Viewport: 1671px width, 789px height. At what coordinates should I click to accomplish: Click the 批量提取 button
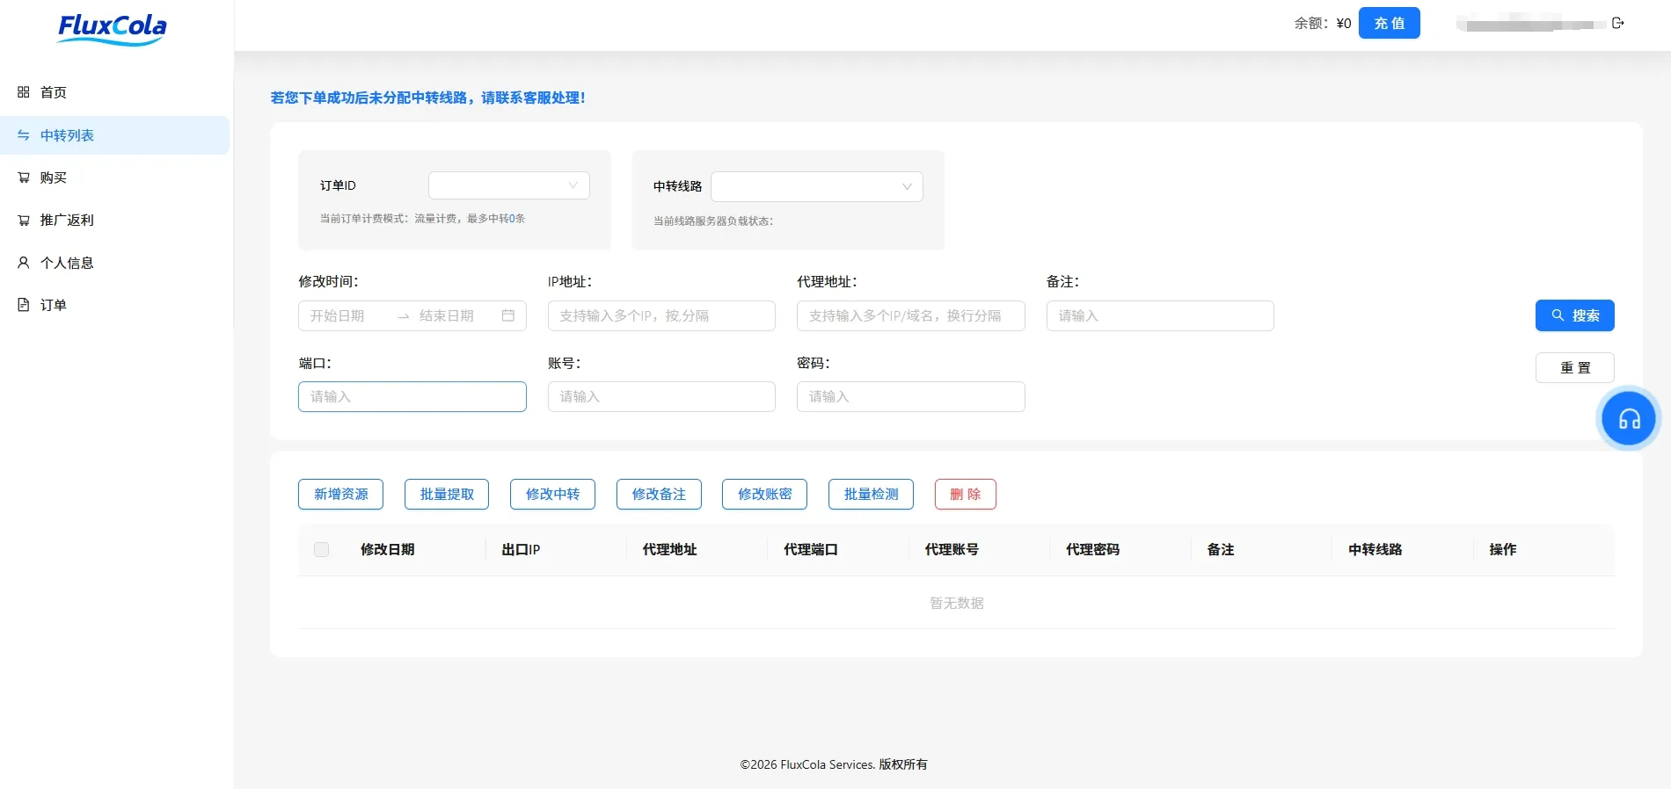tap(447, 494)
